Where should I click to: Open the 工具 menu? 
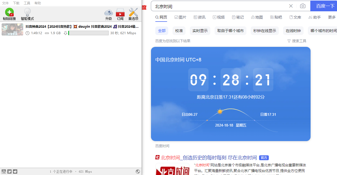tap(27, 3)
